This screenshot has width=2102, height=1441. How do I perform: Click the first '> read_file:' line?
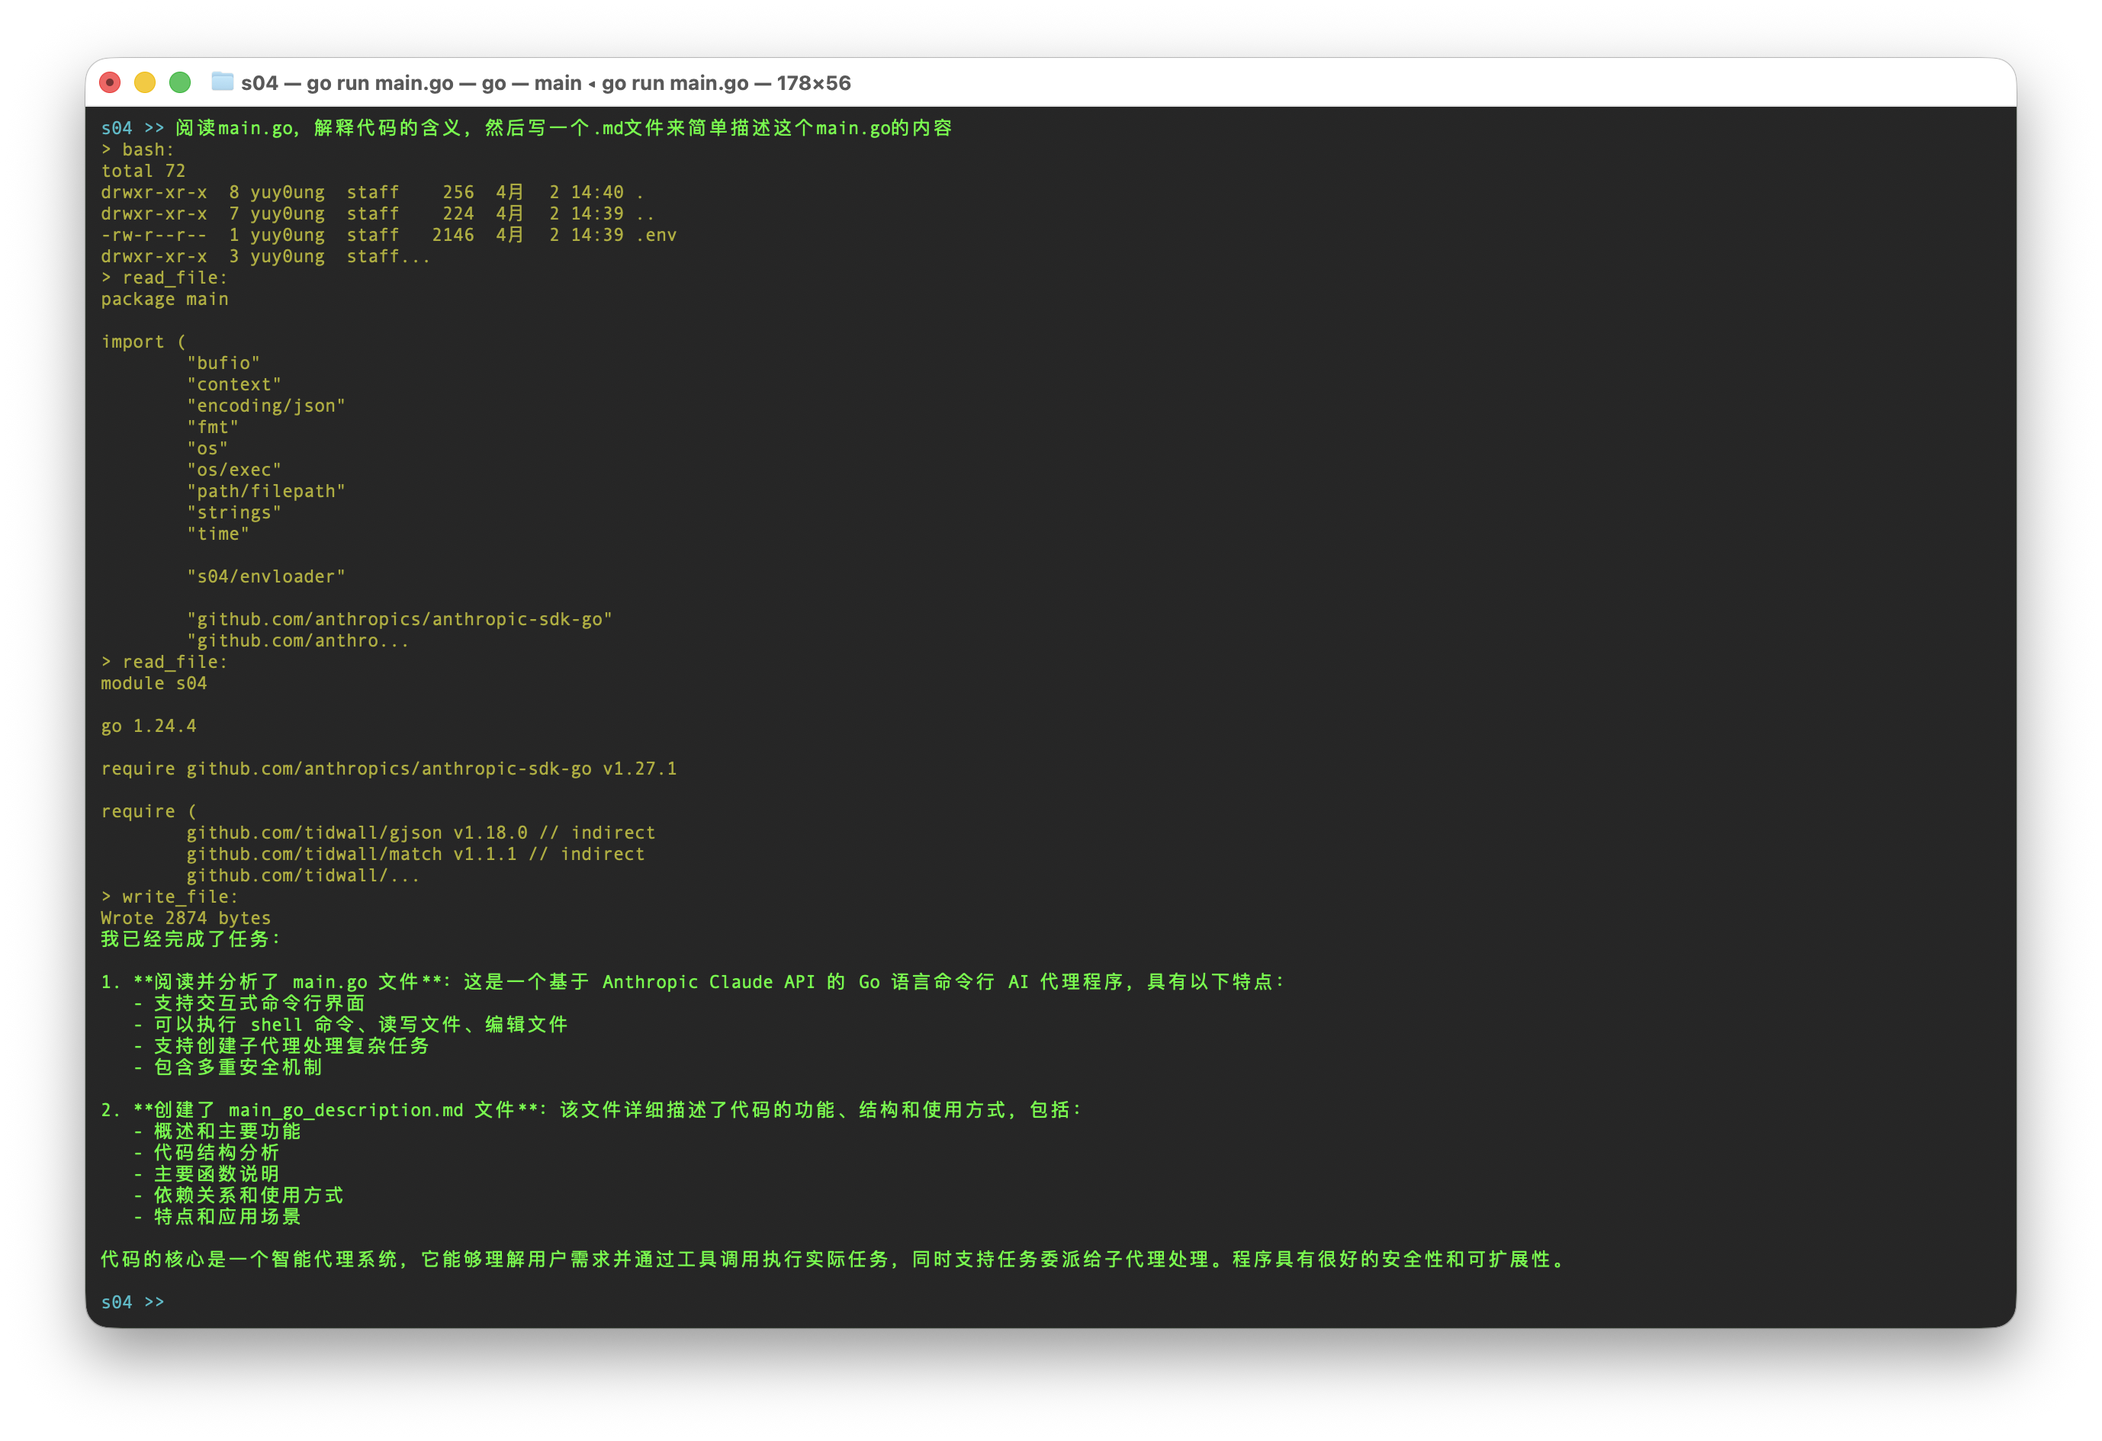[165, 278]
